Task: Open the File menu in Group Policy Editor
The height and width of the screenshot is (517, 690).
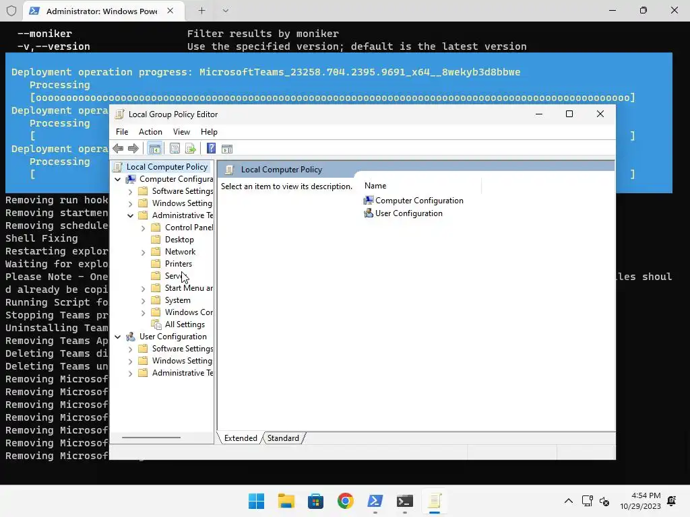Action: click(x=122, y=132)
